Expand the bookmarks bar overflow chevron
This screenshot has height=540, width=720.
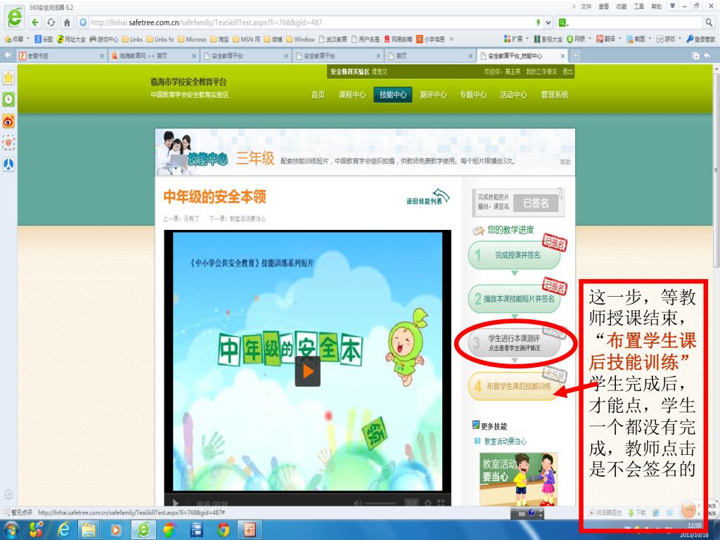click(451, 39)
